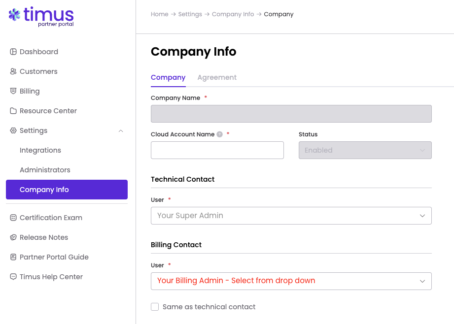Select the Company tab
Screen dimensions: 454x324
click(x=168, y=77)
